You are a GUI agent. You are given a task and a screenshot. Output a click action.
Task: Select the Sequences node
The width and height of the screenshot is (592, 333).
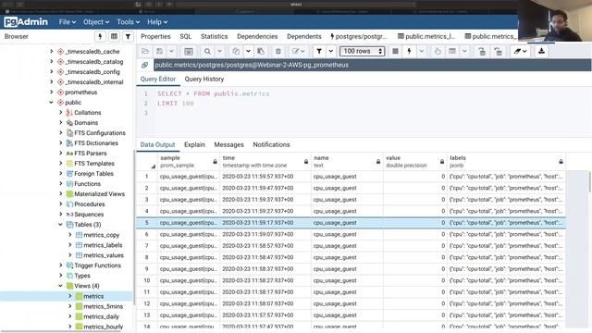(89, 214)
